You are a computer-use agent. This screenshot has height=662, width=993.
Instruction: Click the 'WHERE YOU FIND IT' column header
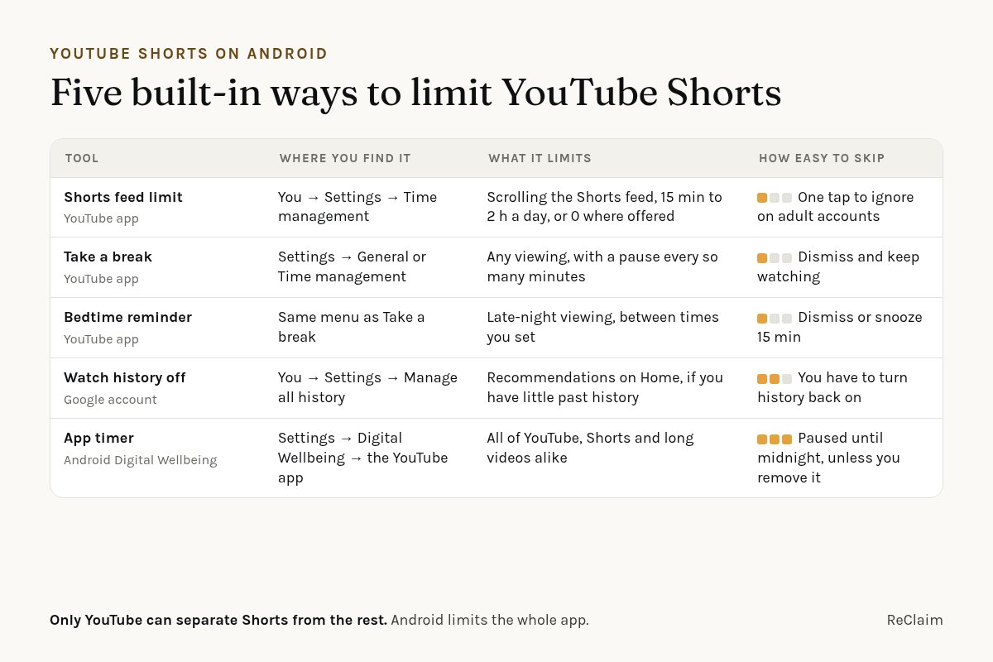point(345,158)
